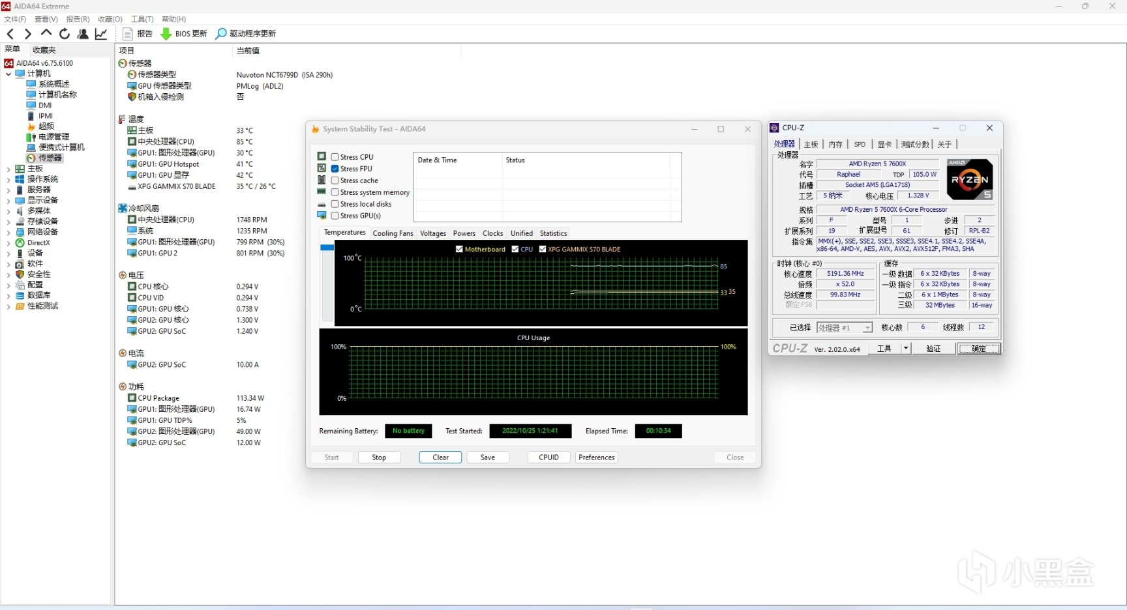
Task: Click the 网络设备 network icon
Action: (20, 232)
